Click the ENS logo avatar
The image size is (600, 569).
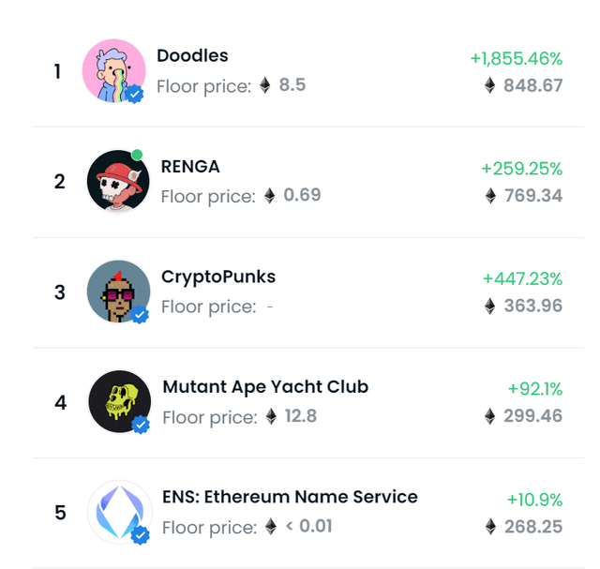pyautogui.click(x=119, y=512)
